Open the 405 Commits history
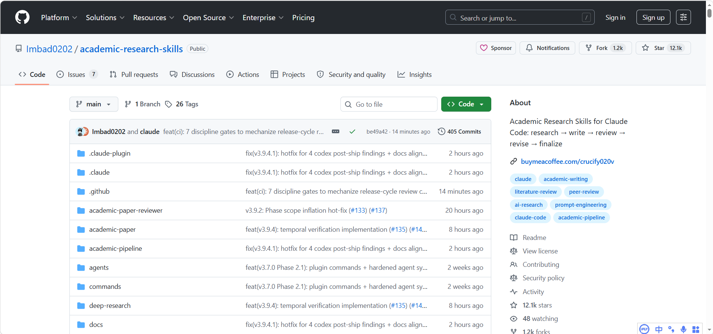Image resolution: width=713 pixels, height=334 pixels. pyautogui.click(x=460, y=131)
